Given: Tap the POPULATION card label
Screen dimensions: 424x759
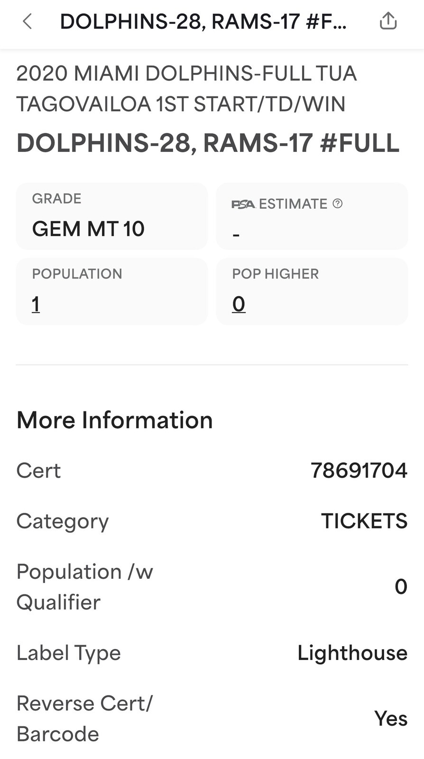Looking at the screenshot, I should coord(77,274).
